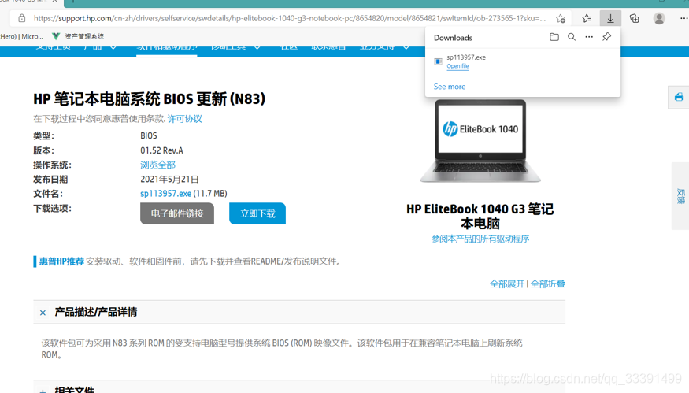Click sp113957.exe name in Downloads panel

pos(466,57)
